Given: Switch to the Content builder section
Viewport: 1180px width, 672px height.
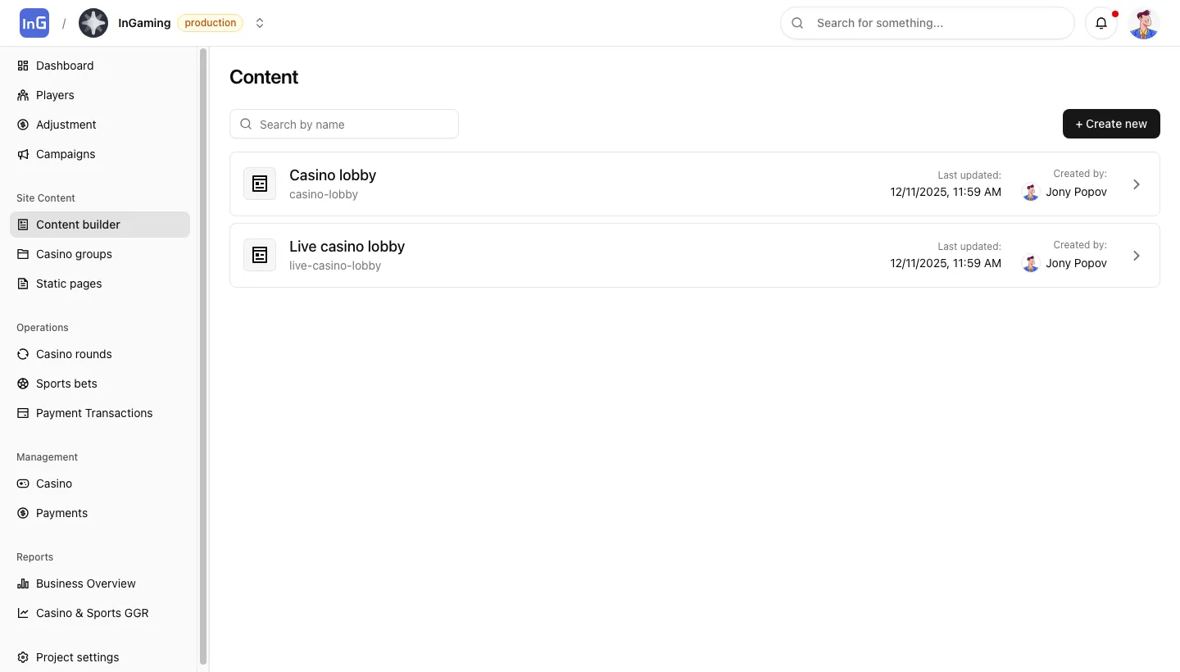Looking at the screenshot, I should [x=79, y=225].
